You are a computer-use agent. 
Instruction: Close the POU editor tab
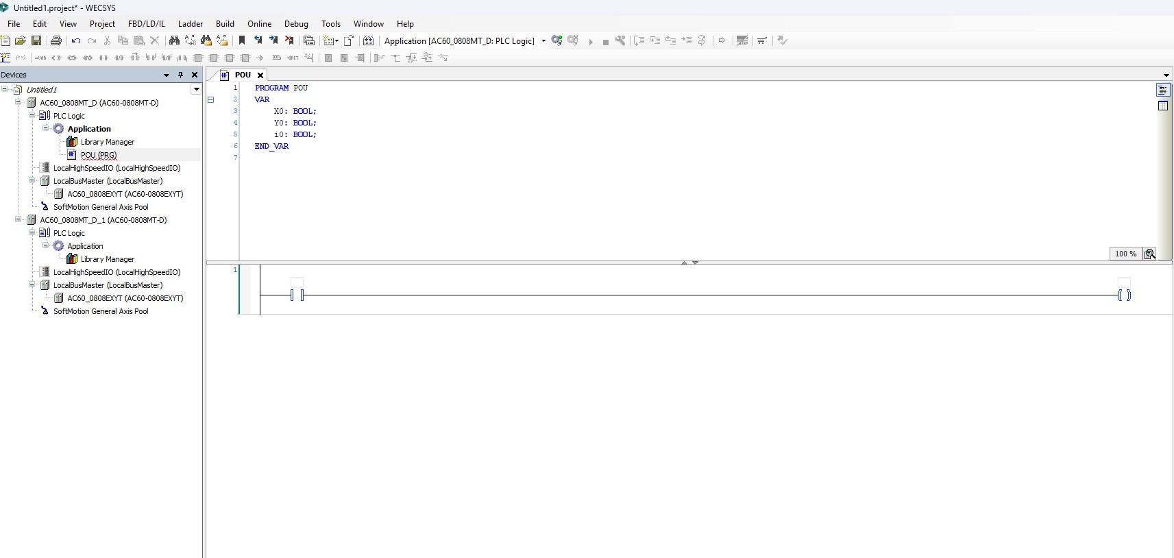click(x=260, y=75)
